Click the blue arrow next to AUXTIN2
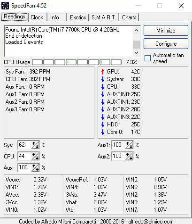The width and height of the screenshot is (192, 224). 103,109
